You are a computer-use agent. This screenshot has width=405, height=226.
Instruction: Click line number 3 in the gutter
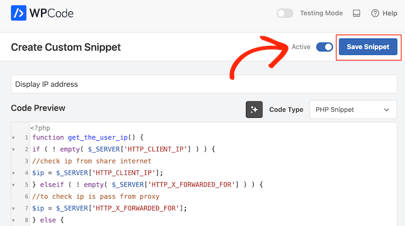pyautogui.click(x=26, y=161)
